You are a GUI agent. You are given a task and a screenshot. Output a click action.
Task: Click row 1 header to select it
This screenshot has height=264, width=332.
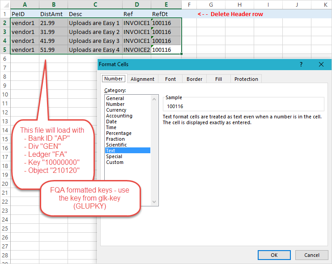click(4, 14)
